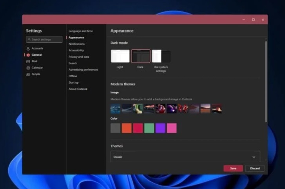The height and width of the screenshot is (189, 285).
Task: Maximize the settings window
Action: tap(253, 20)
